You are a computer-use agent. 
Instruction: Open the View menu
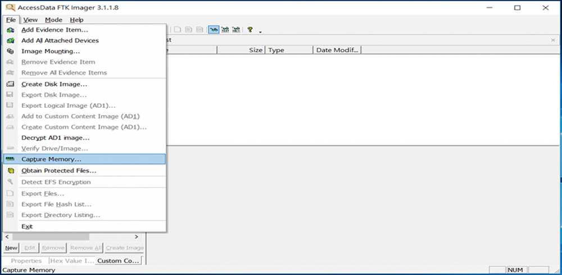tap(30, 20)
